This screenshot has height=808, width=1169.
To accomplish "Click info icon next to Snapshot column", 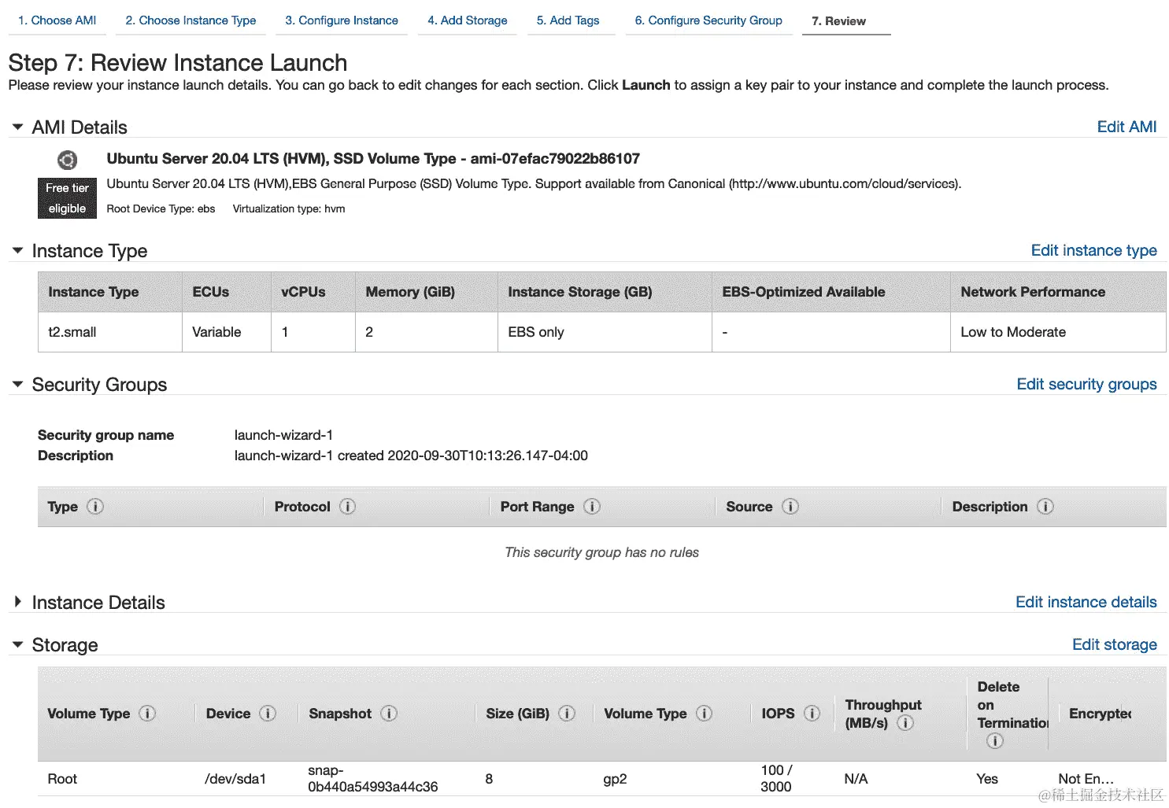I will point(389,714).
